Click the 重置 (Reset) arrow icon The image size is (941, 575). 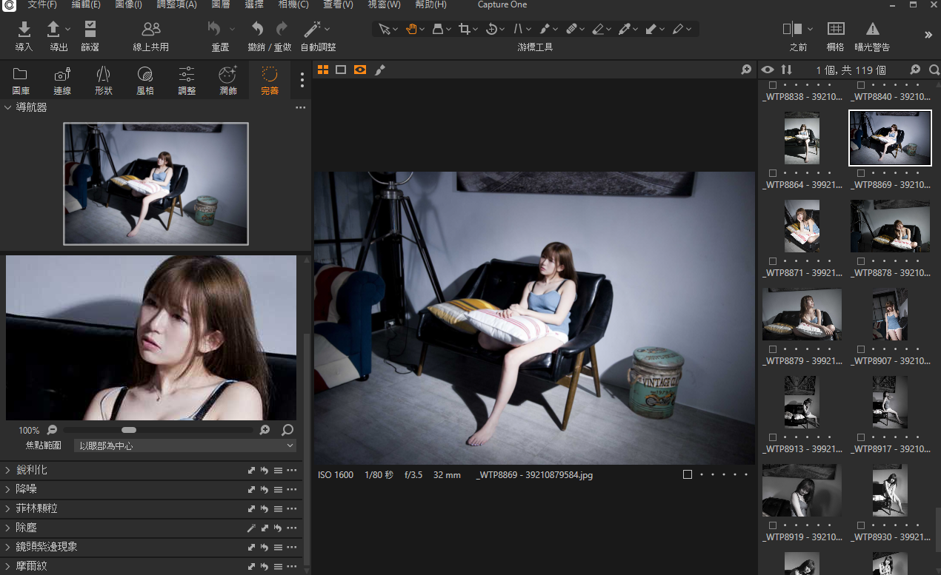point(215,29)
